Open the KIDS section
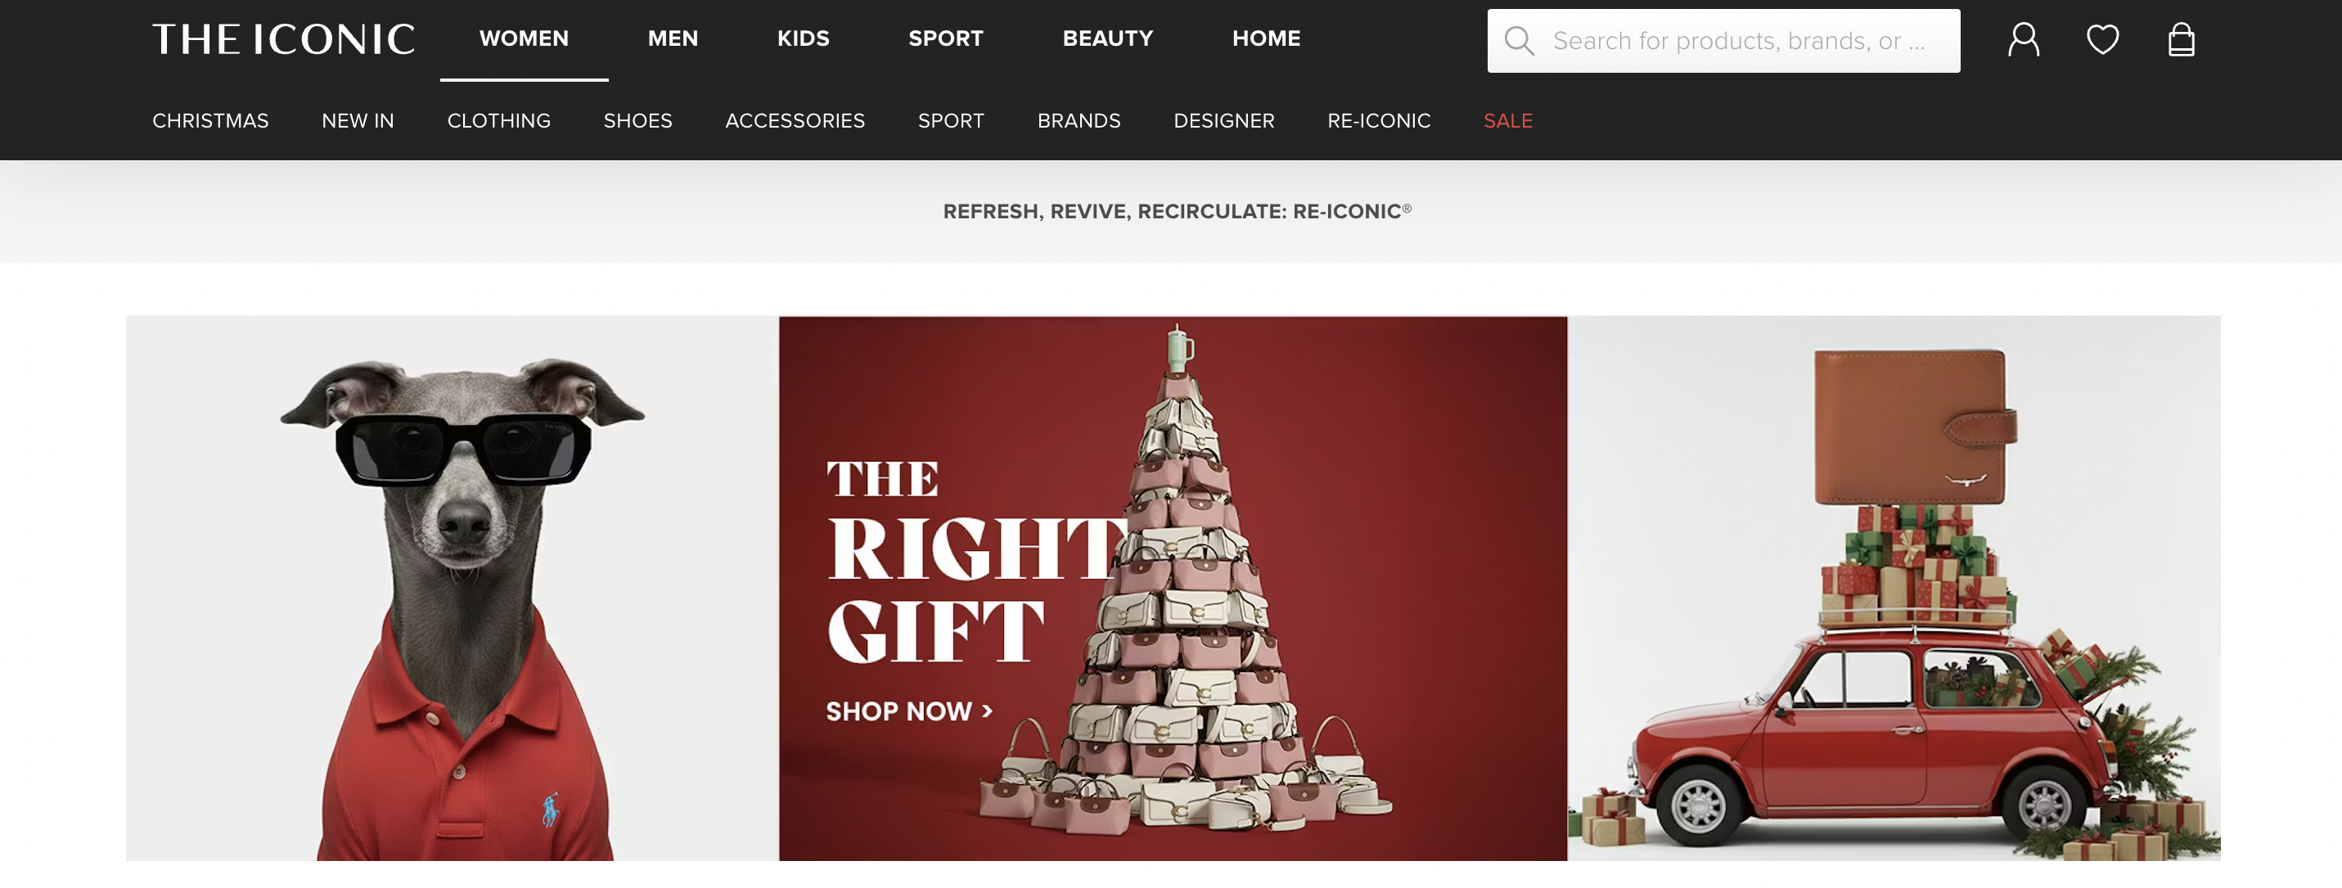The image size is (2342, 888). (803, 39)
